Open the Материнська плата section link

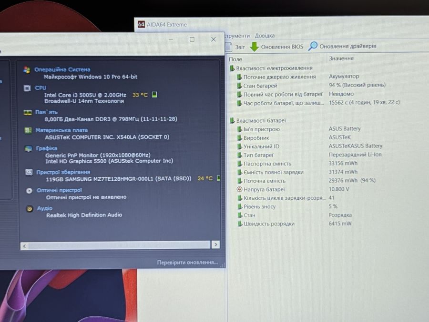[x=61, y=130]
